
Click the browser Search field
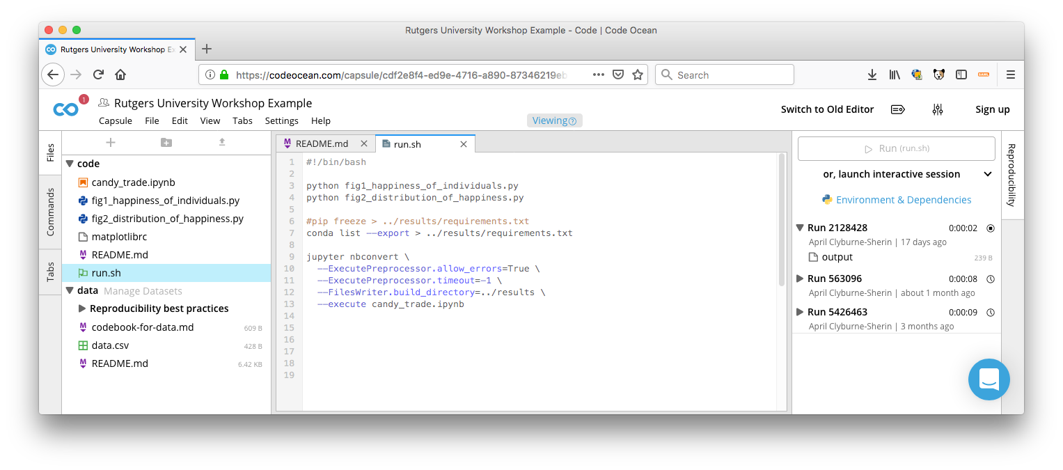pos(725,75)
